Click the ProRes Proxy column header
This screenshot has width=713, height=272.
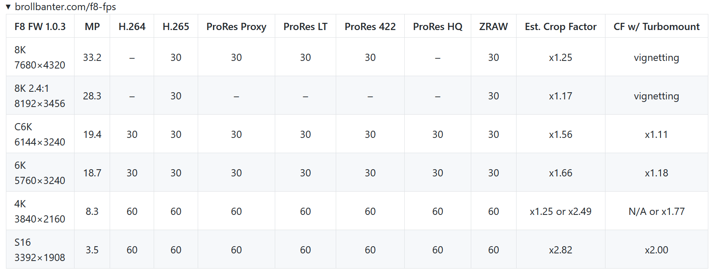[236, 27]
